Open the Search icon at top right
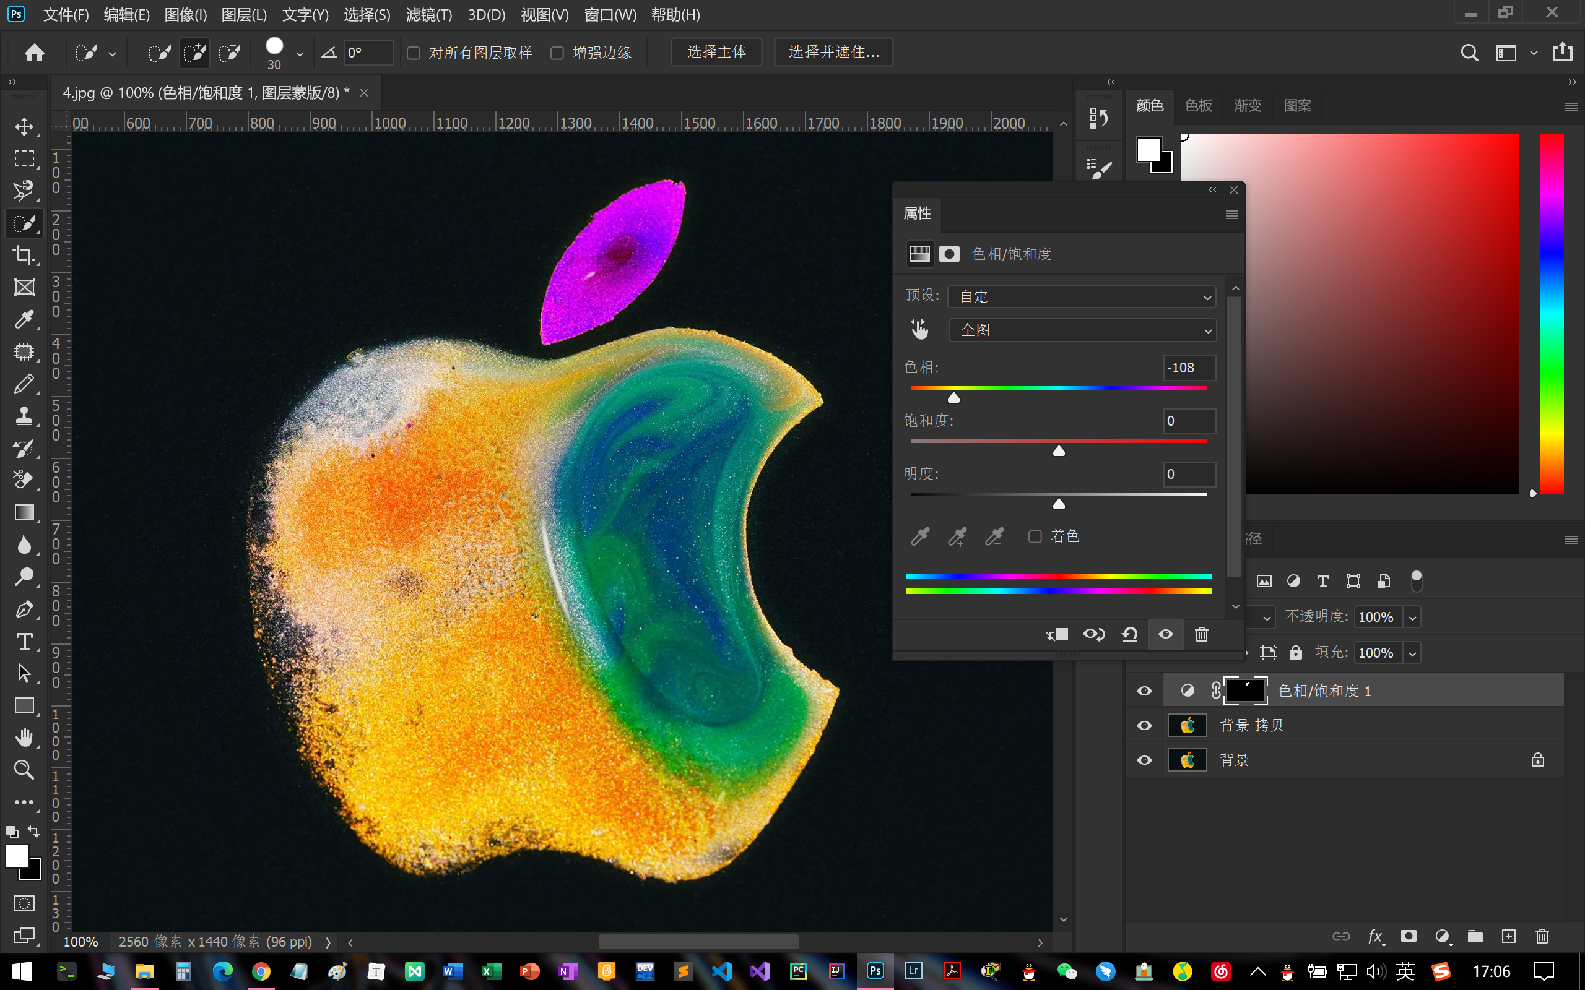The width and height of the screenshot is (1585, 990). [1469, 53]
